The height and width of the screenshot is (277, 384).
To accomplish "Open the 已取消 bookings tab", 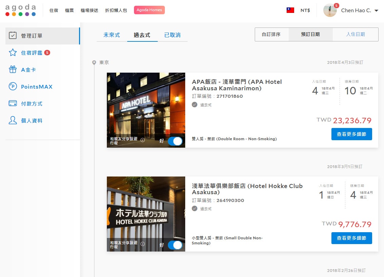I will tap(172, 35).
